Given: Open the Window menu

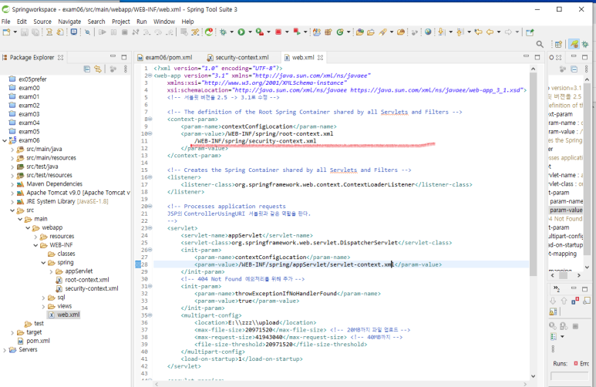Looking at the screenshot, I should [163, 22].
